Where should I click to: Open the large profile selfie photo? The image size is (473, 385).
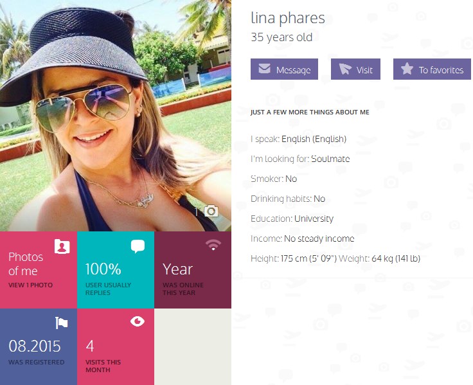pyautogui.click(x=116, y=116)
